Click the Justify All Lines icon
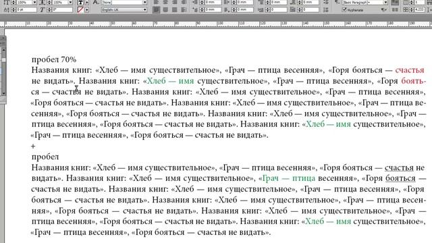This screenshot has width=432, height=243. [184, 10]
